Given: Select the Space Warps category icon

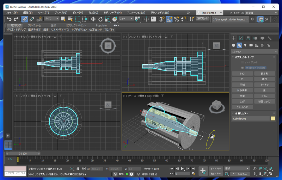Looking at the screenshot, I should point(263,45).
